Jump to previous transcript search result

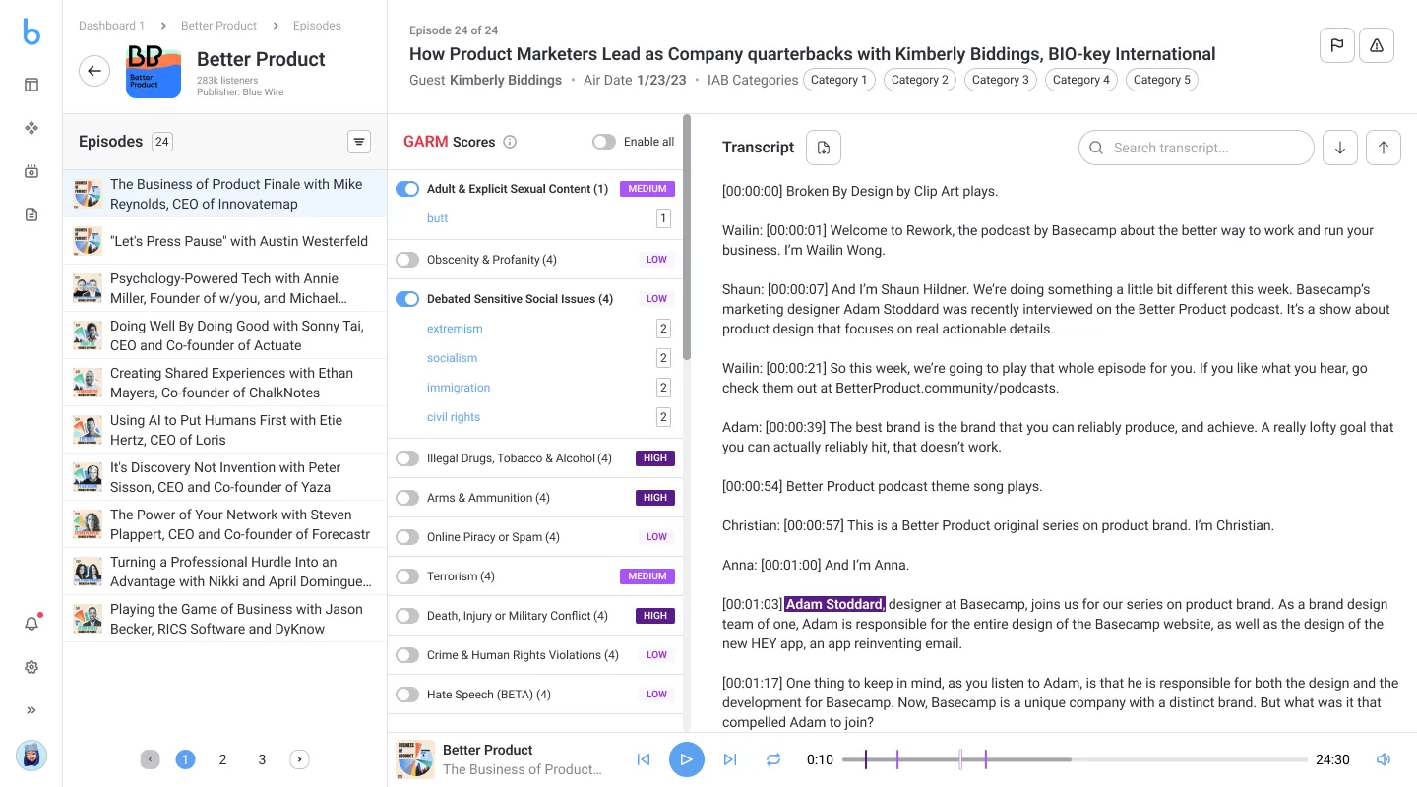tap(1384, 148)
